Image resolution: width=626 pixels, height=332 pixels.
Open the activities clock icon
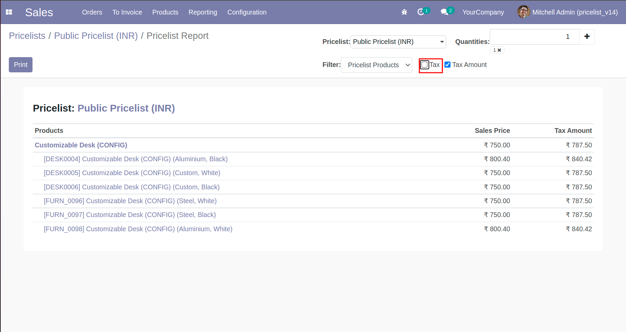(x=421, y=12)
